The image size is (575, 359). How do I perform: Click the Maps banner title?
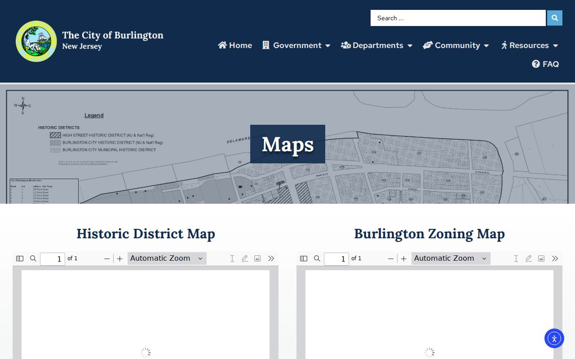pyautogui.click(x=287, y=144)
